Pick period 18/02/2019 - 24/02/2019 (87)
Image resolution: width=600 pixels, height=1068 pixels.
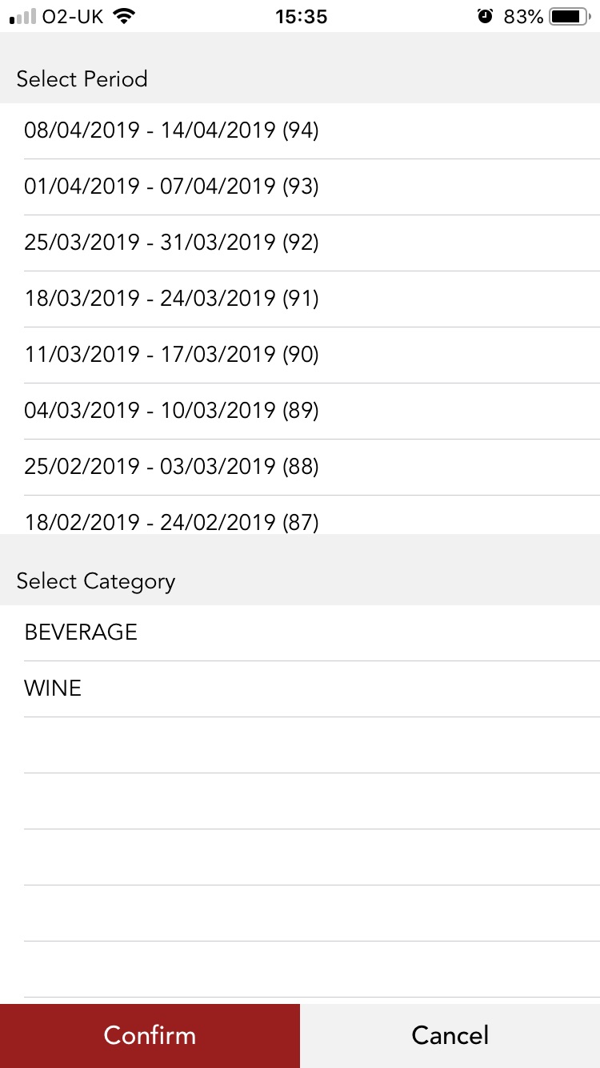(171, 521)
